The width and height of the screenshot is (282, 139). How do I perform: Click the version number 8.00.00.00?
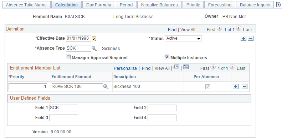(x=61, y=132)
